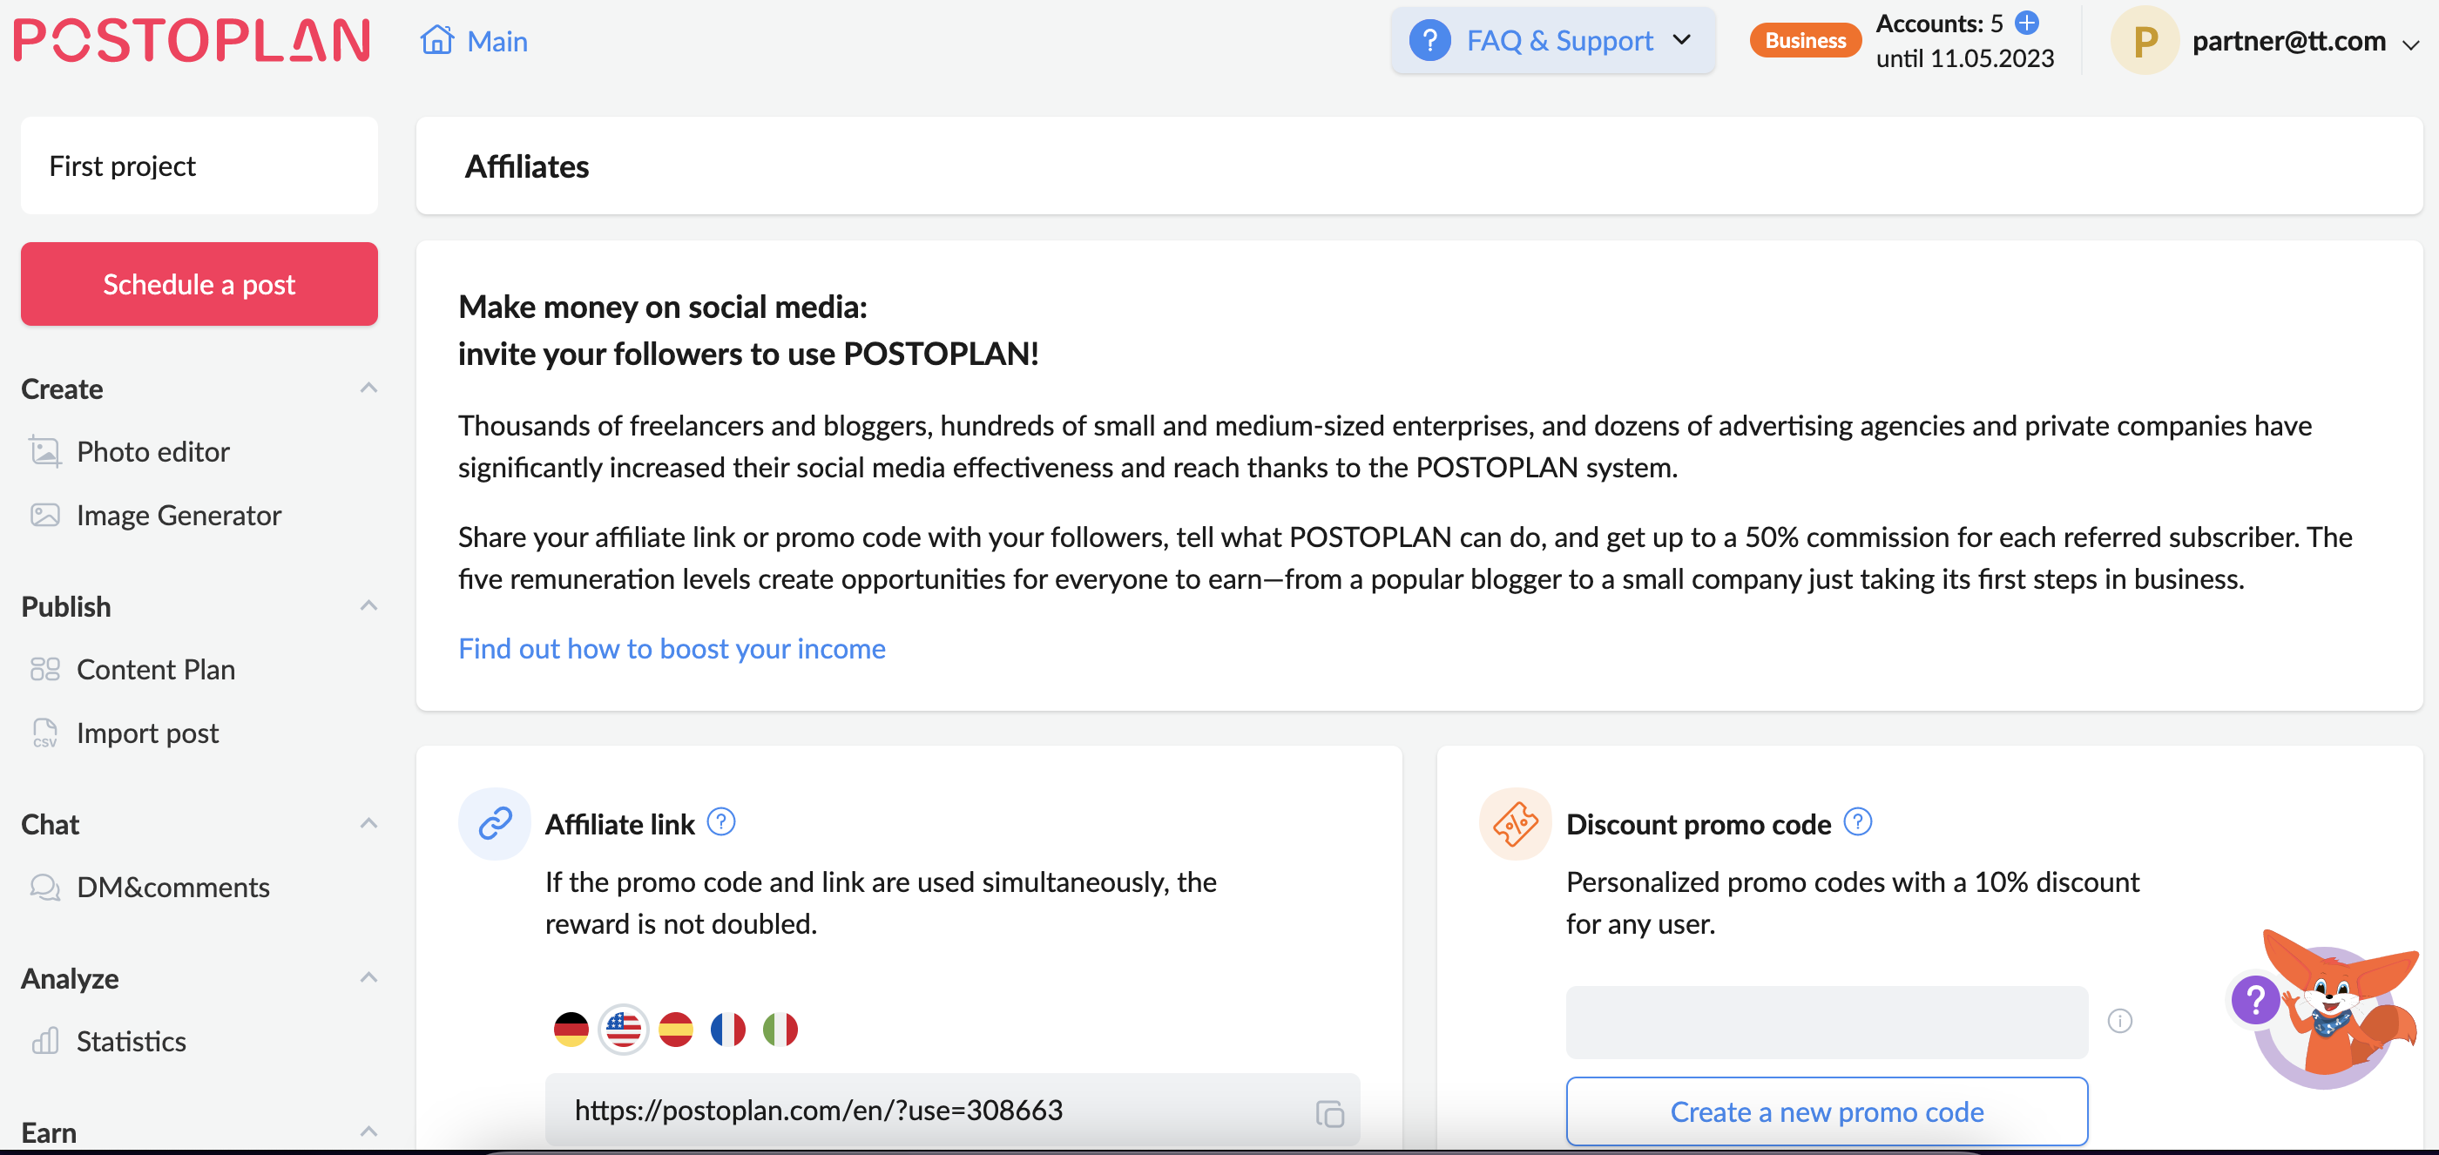2439x1155 pixels.
Task: Click the FAQ & Support question icon
Action: tap(1429, 41)
